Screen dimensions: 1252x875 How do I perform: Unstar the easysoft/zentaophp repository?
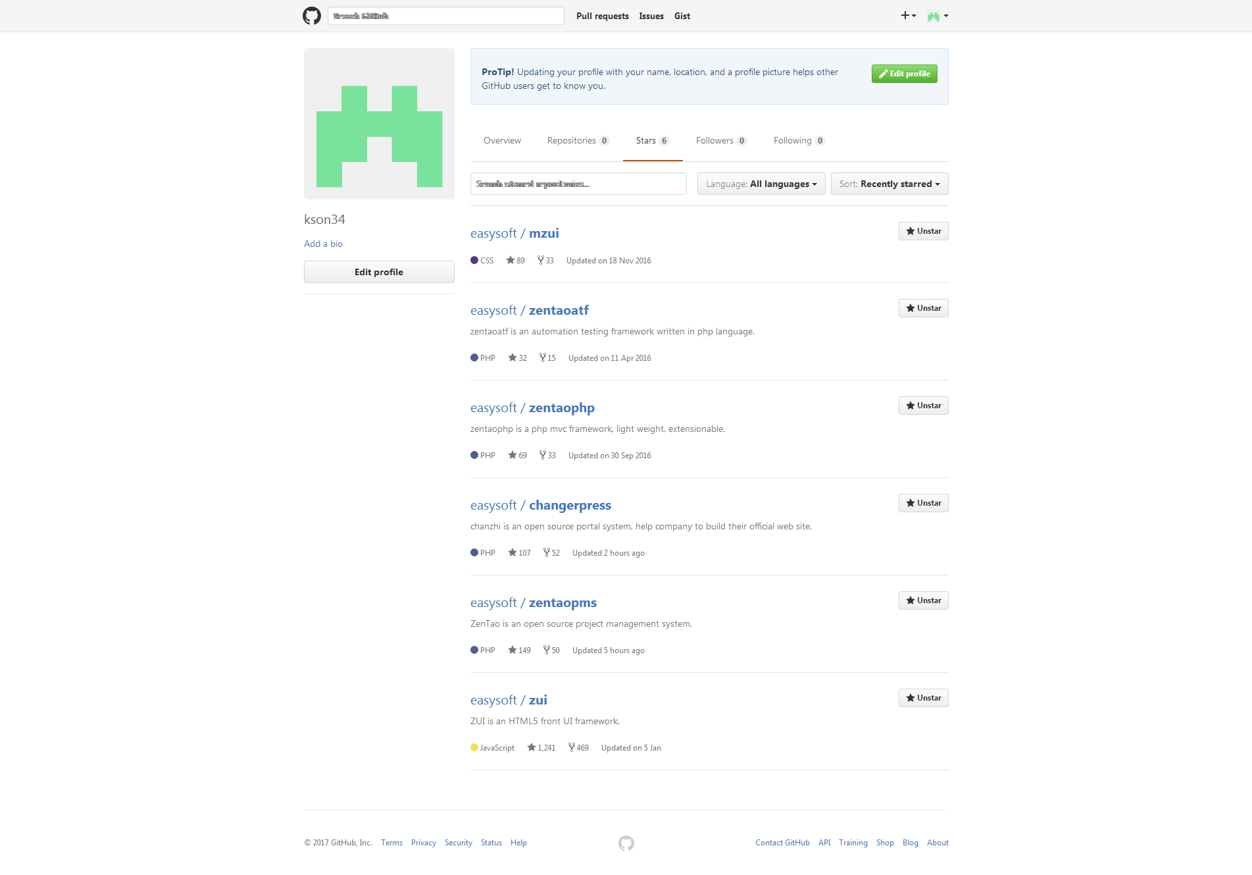coord(924,406)
